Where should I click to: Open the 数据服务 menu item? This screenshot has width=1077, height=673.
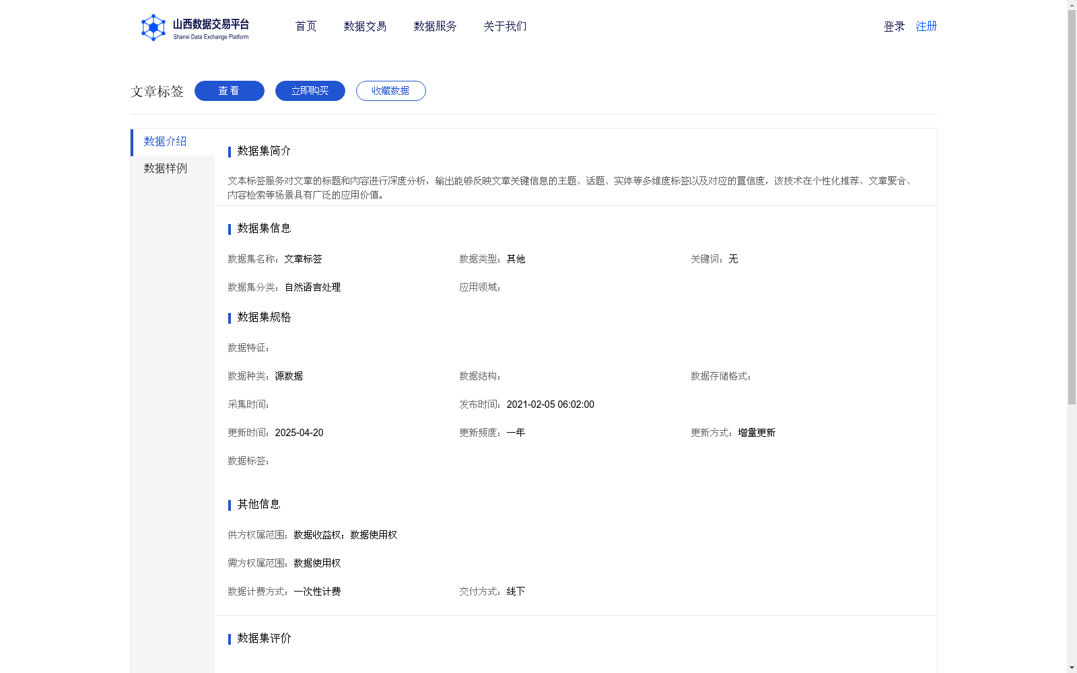(435, 26)
